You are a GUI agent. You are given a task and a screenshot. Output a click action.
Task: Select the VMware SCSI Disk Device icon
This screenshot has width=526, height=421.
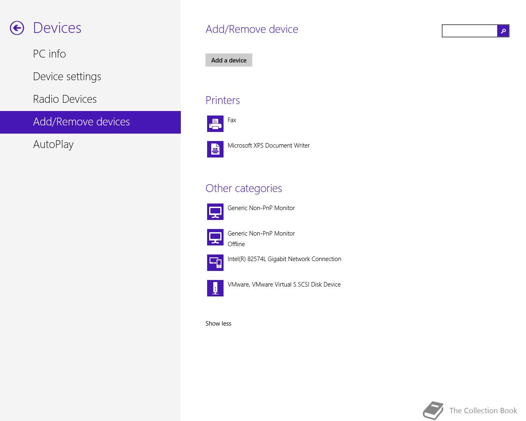point(215,288)
